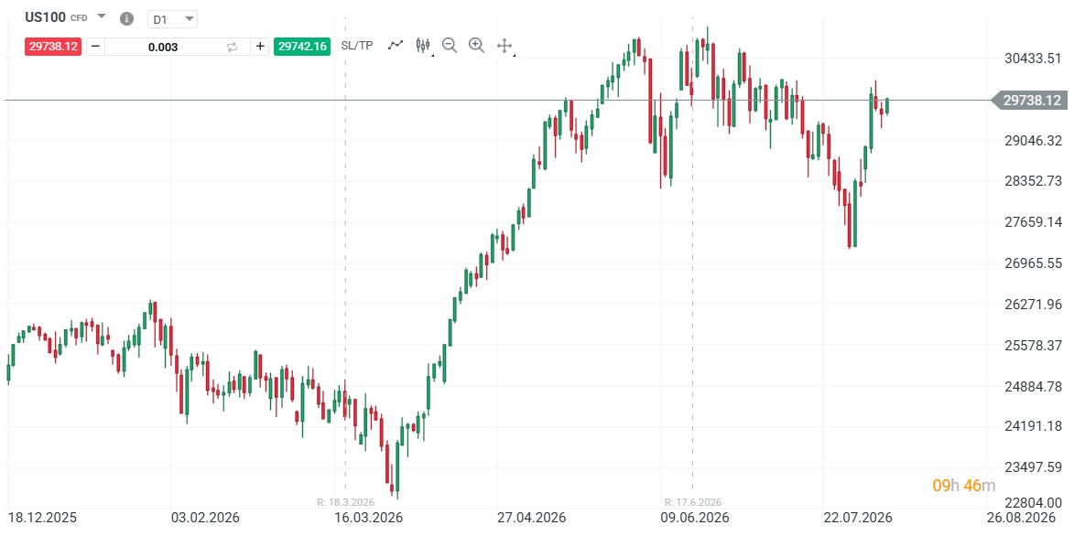The width and height of the screenshot is (1074, 536).
Task: Click the green buy price 29742.16
Action: coord(302,47)
